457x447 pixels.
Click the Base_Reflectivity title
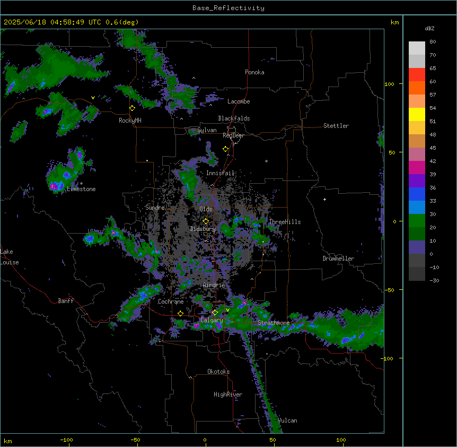[x=228, y=8]
